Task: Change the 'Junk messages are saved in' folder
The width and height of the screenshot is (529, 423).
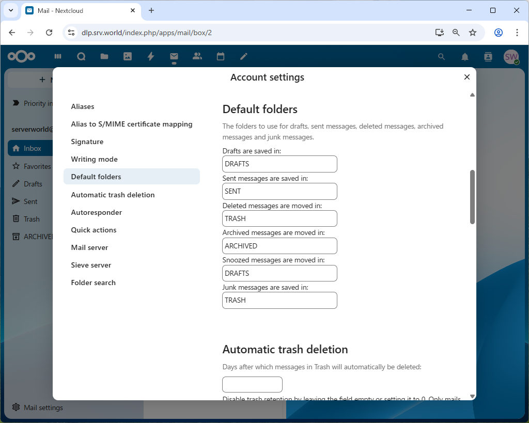Action: tap(279, 301)
